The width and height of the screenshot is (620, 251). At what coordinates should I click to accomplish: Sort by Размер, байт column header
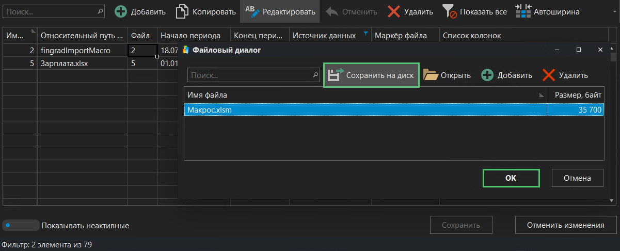[575, 95]
